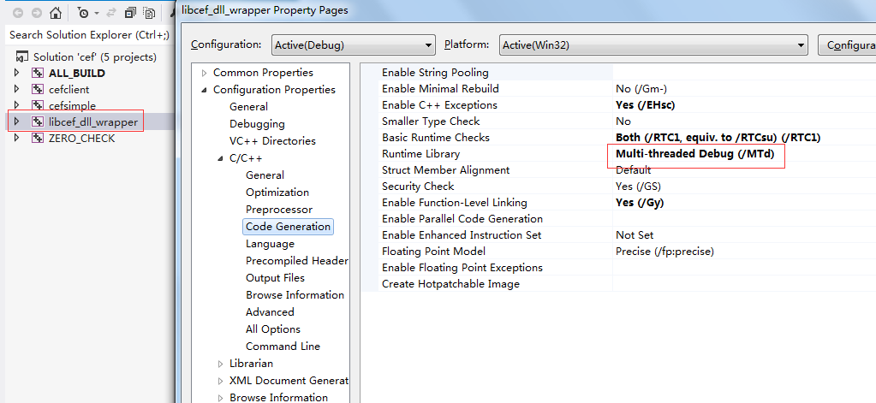Select the cefclient project name
Screen dimensions: 876x403
coord(69,89)
